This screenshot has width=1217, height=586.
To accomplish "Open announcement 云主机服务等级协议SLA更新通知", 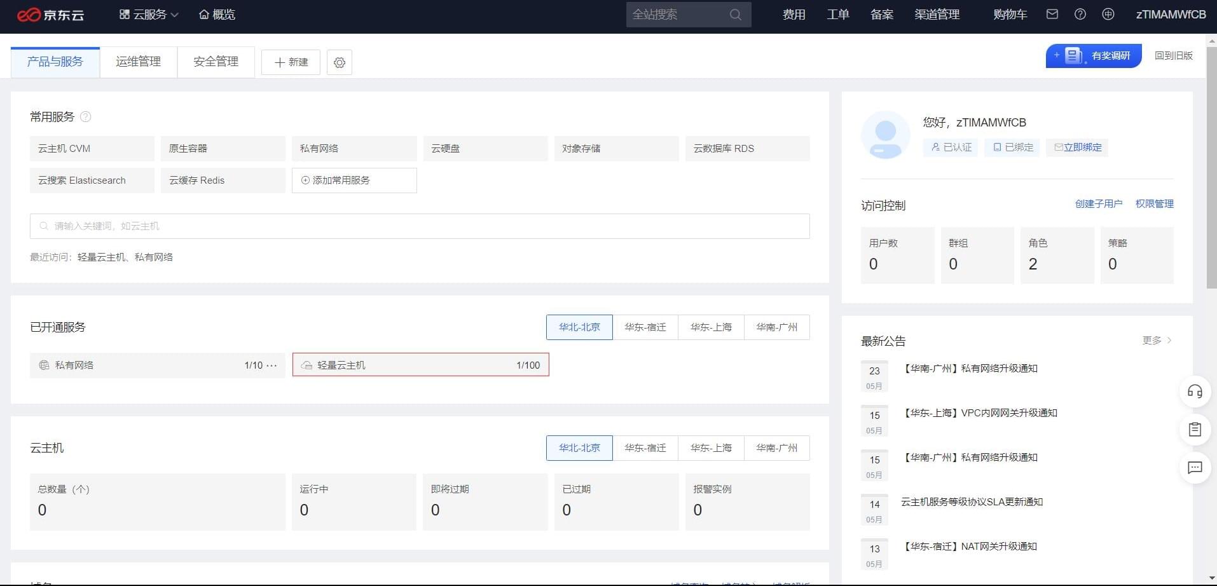I will pyautogui.click(x=972, y=502).
